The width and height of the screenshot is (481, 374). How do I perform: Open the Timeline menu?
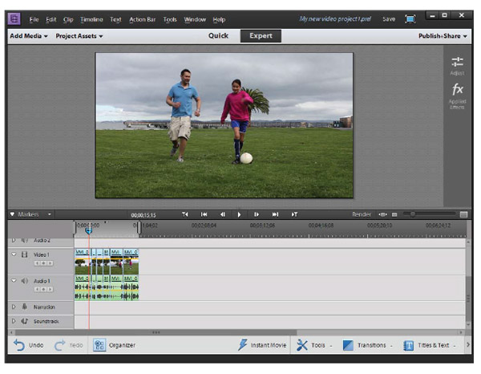(91, 19)
